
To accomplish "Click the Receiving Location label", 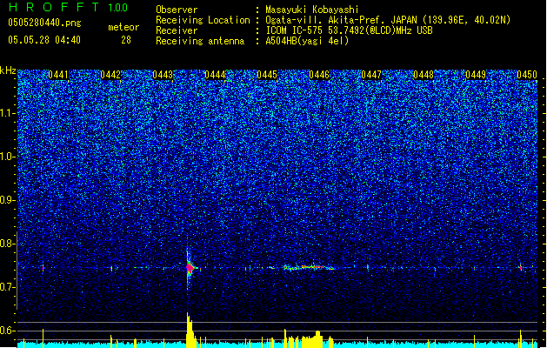I will tap(203, 20).
